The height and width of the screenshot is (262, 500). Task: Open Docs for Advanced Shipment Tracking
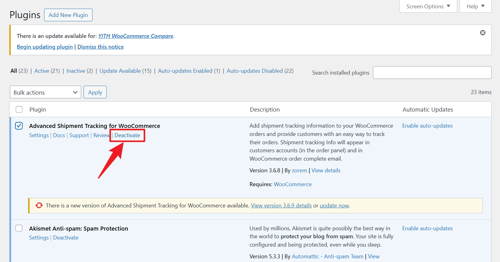[59, 135]
